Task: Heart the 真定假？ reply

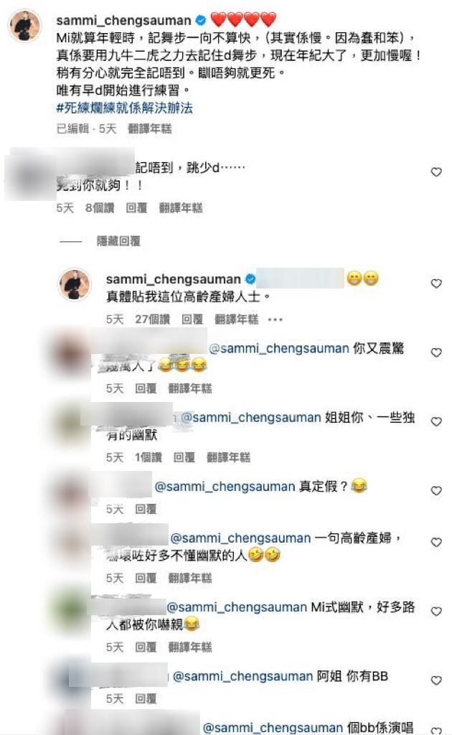Action: tap(436, 490)
